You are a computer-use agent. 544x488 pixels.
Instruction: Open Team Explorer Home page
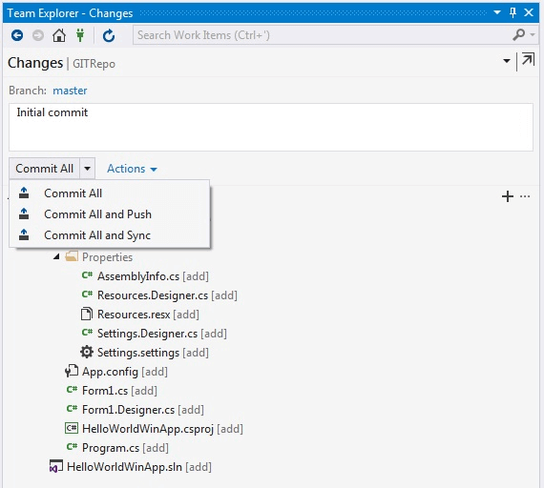59,35
